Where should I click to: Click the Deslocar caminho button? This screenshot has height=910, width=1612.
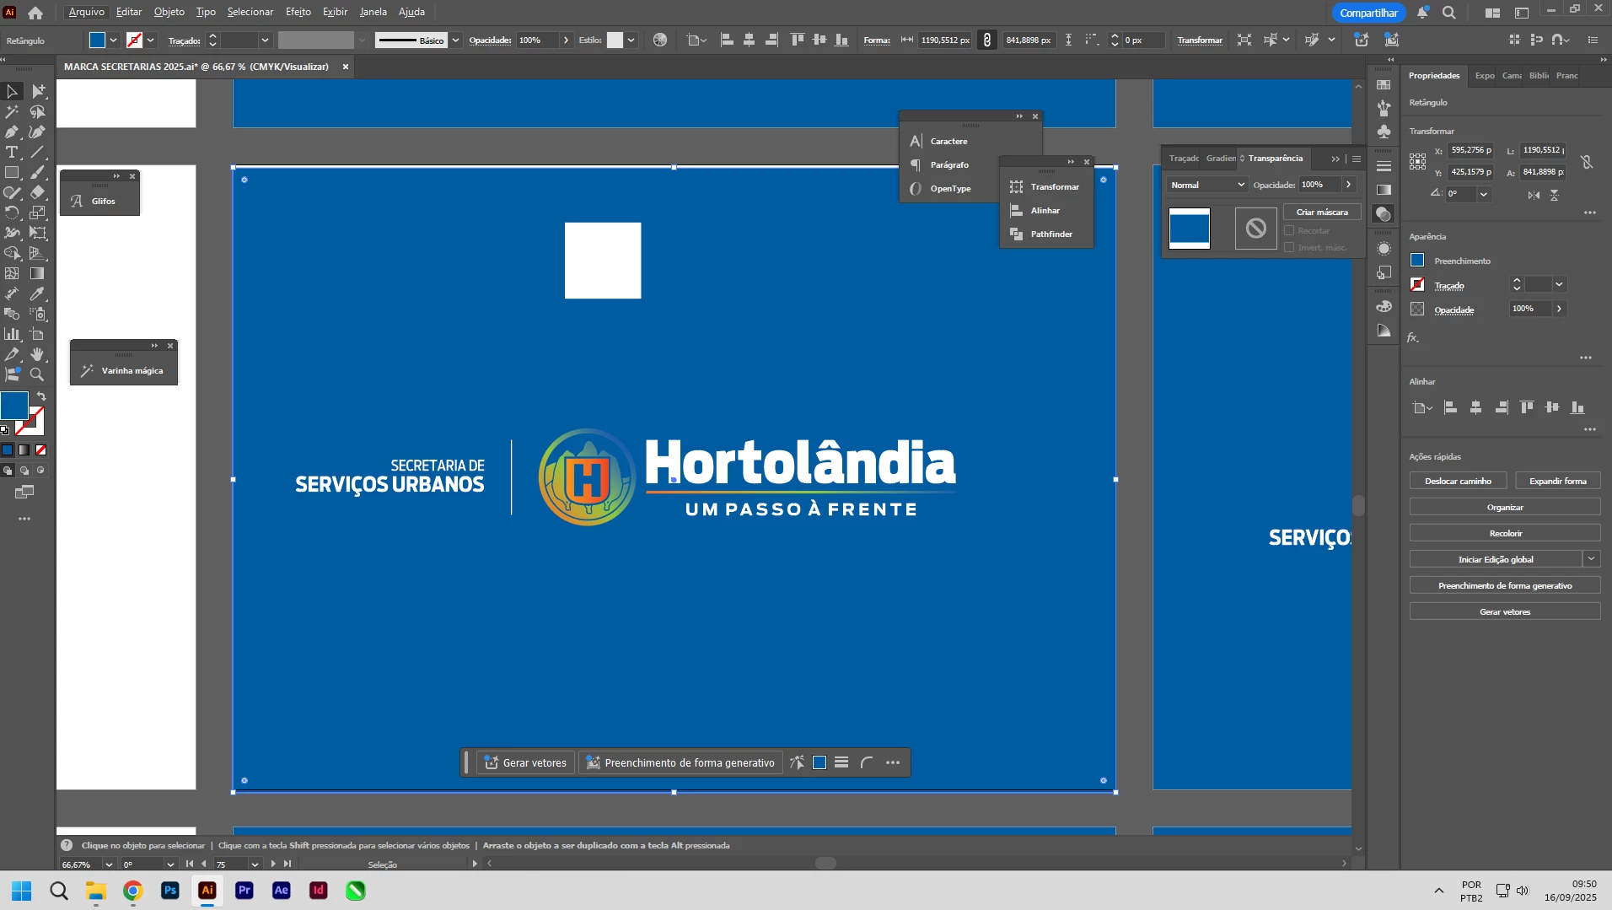(x=1459, y=482)
